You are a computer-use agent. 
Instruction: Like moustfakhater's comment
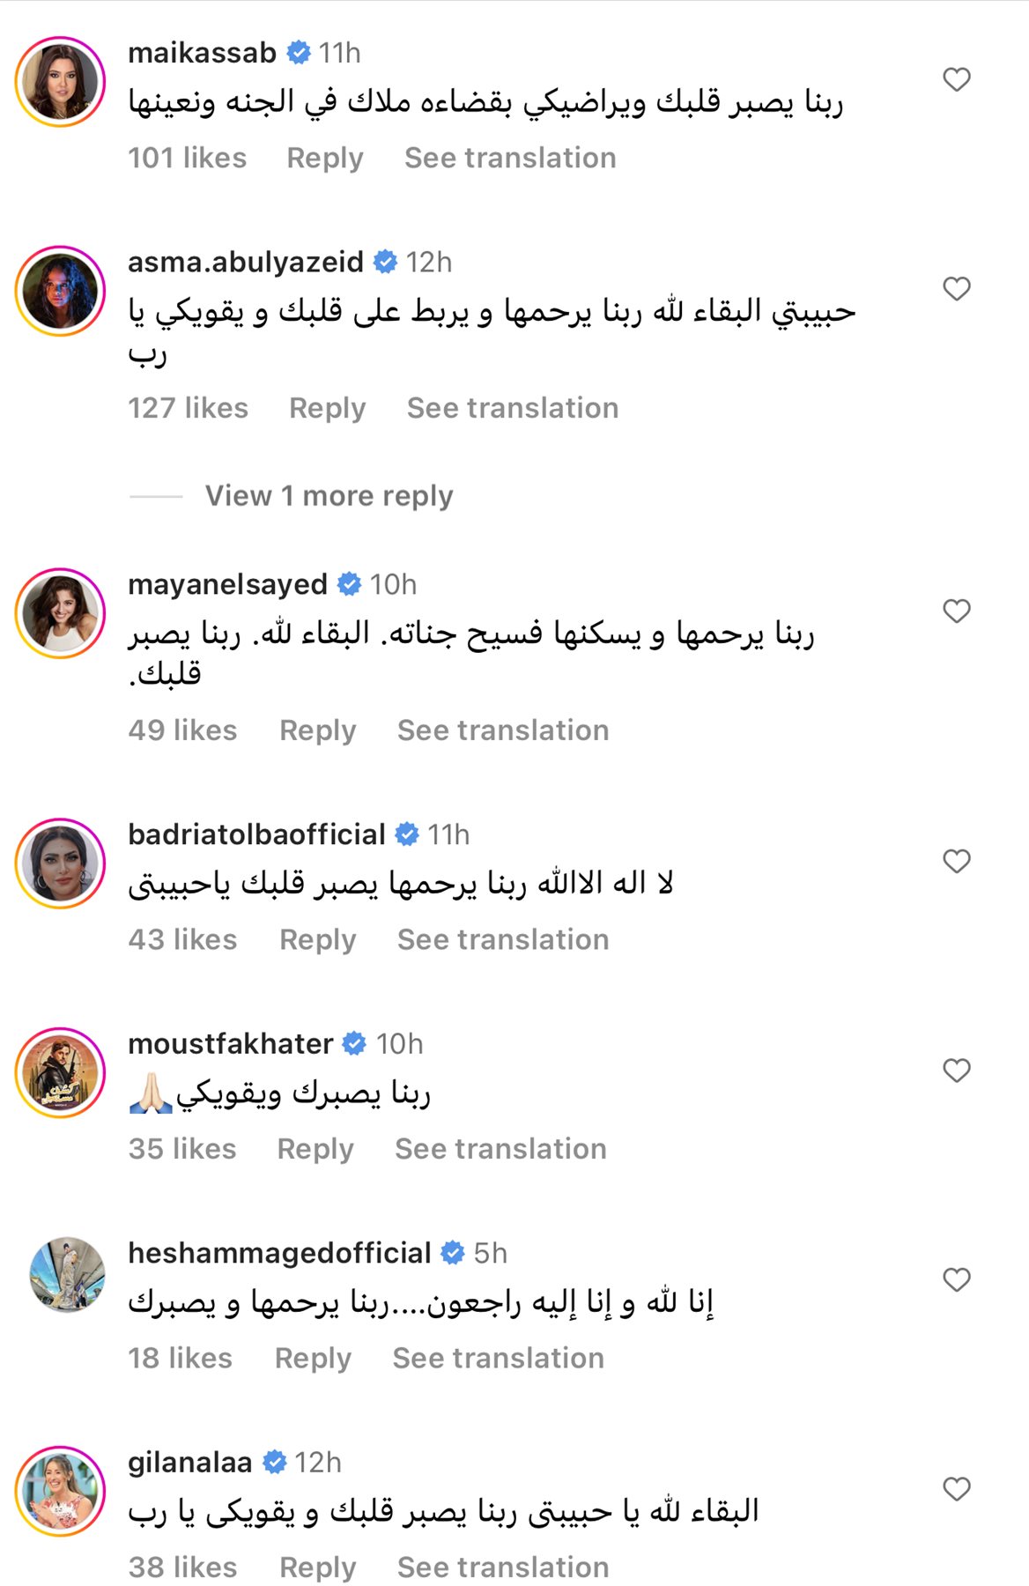[x=956, y=1071]
